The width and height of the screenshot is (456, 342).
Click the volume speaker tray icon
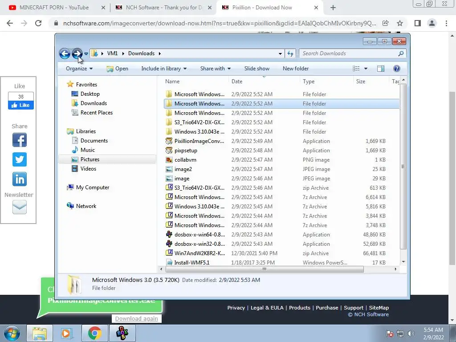[411, 334]
